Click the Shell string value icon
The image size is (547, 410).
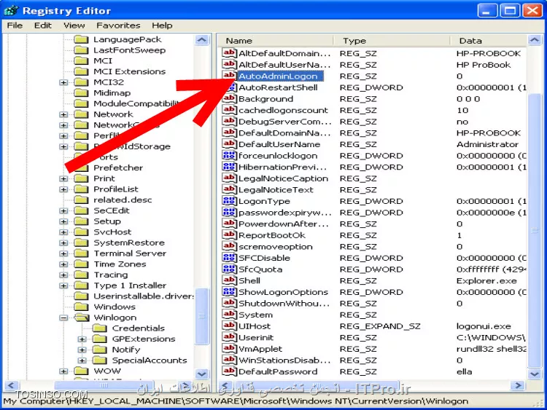tap(229, 280)
